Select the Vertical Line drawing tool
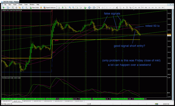The height and width of the screenshot is (106, 175). click(107, 8)
